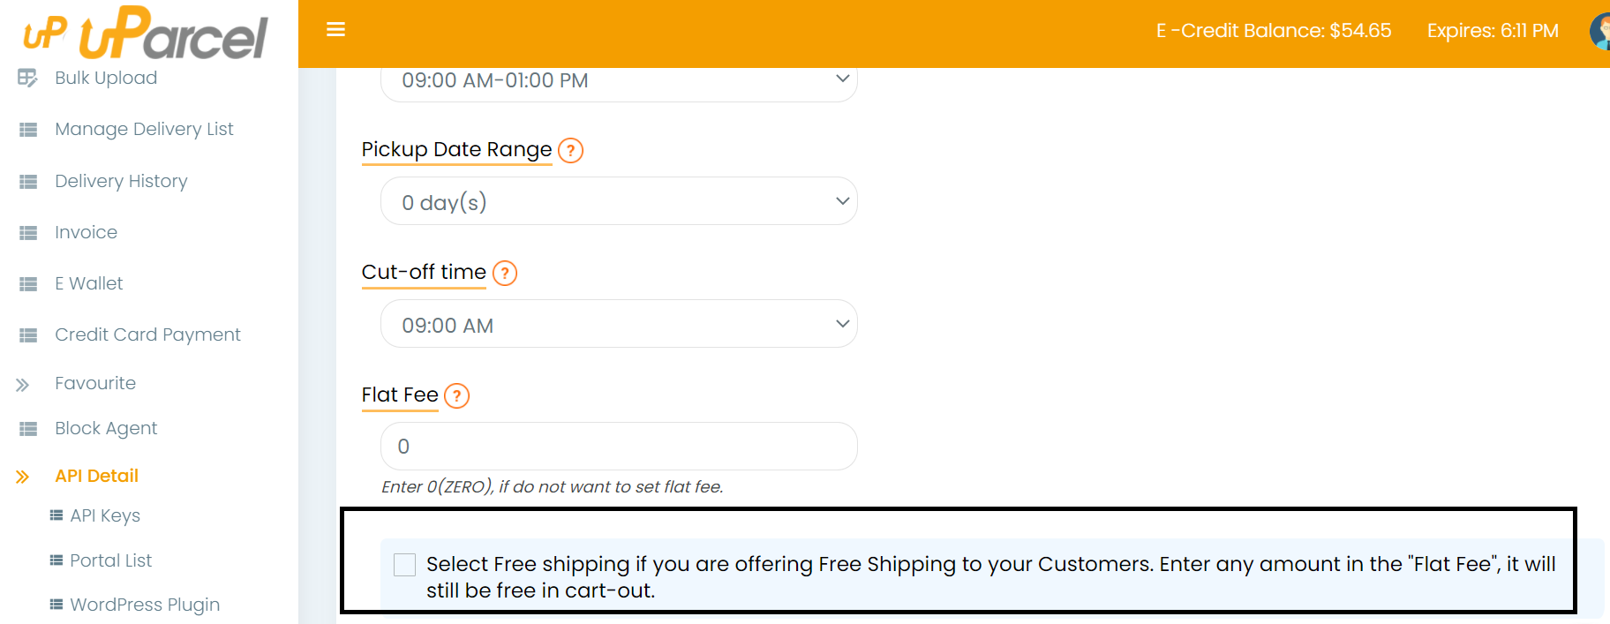Viewport: 1610px width, 624px height.
Task: Open the 09:00 AM-01:00 PM timeslot dropdown
Action: 618,79
